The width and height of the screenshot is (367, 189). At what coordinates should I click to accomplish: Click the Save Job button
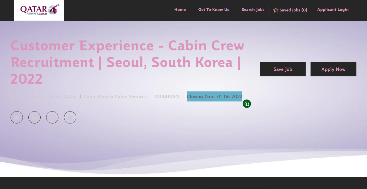283,69
